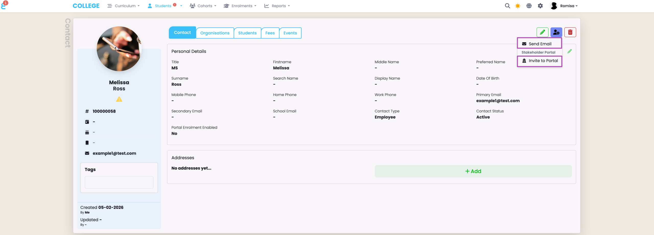Click into the Tags input field
This screenshot has width=654, height=235.
(x=119, y=182)
